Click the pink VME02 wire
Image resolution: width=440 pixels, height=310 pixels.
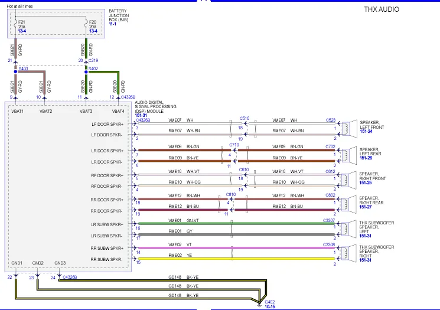point(237,248)
